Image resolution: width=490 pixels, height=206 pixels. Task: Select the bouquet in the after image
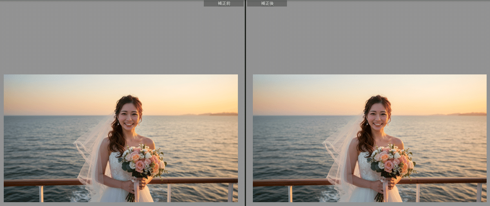392,161
